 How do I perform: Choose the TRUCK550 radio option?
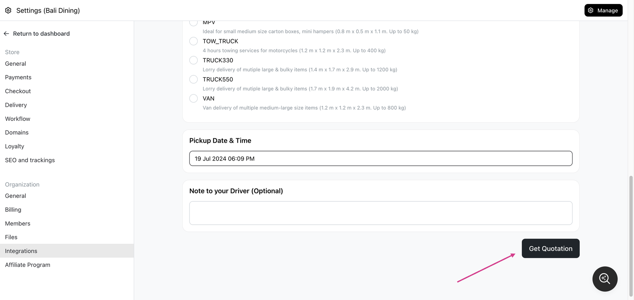point(193,79)
